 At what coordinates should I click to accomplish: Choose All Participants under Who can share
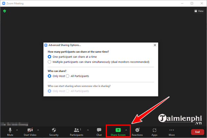68,76
